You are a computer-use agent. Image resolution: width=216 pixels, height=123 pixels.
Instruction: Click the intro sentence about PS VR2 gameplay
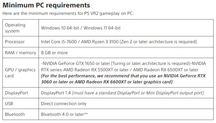pos(68,13)
